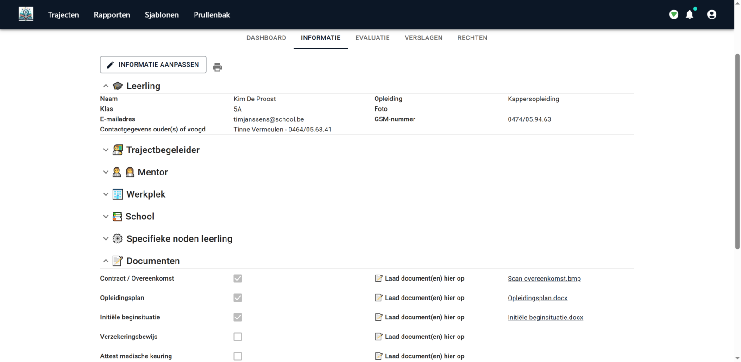This screenshot has width=741, height=362.
Task: Open the green heart shield icon
Action: click(x=674, y=15)
